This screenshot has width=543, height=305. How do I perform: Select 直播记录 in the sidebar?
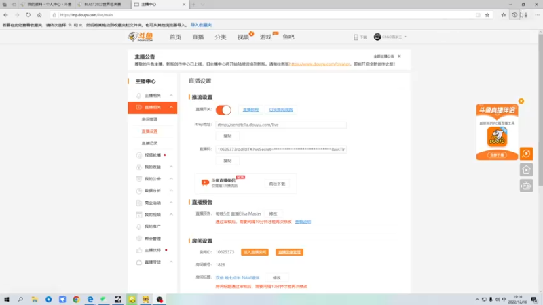tap(149, 143)
